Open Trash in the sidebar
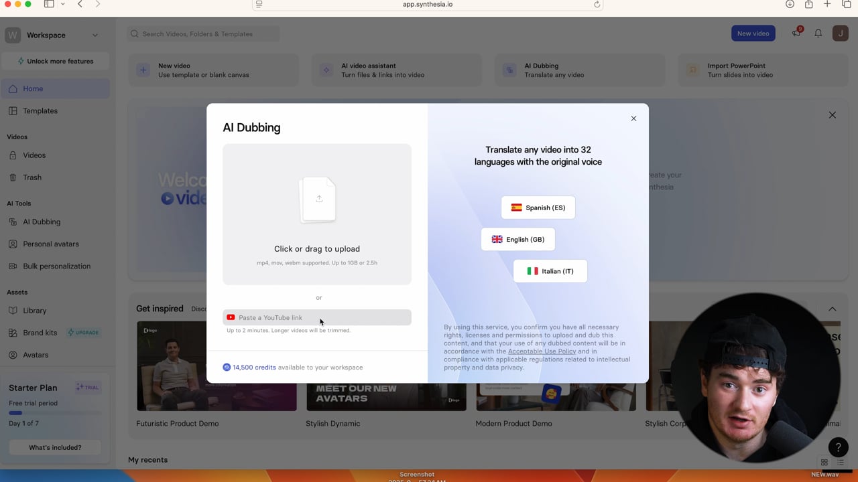This screenshot has height=482, width=858. [56, 177]
